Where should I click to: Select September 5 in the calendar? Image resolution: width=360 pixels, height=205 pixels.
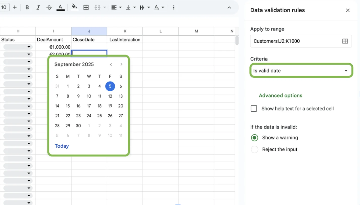point(110,86)
